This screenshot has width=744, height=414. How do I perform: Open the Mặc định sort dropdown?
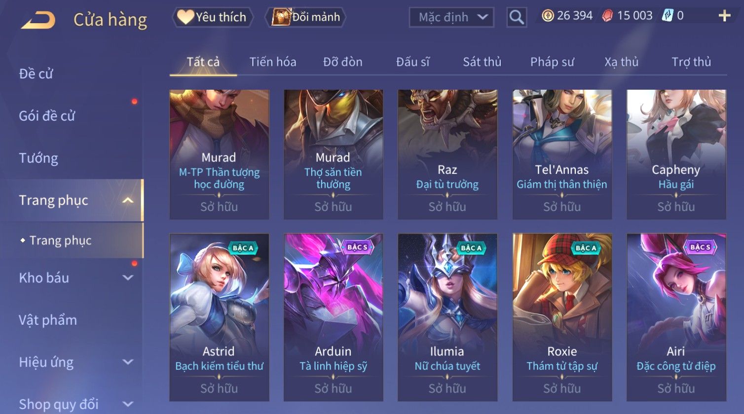(451, 17)
